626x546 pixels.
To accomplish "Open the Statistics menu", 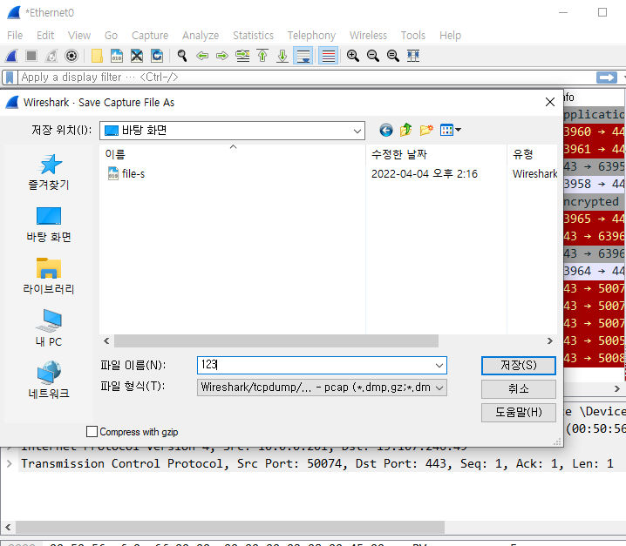I will pyautogui.click(x=253, y=36).
